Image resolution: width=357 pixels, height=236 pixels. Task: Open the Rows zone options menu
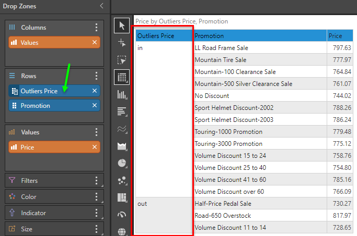96,76
